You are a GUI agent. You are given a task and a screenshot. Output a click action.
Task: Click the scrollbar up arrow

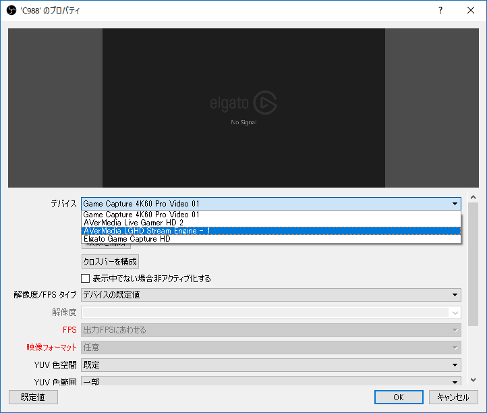(473, 197)
